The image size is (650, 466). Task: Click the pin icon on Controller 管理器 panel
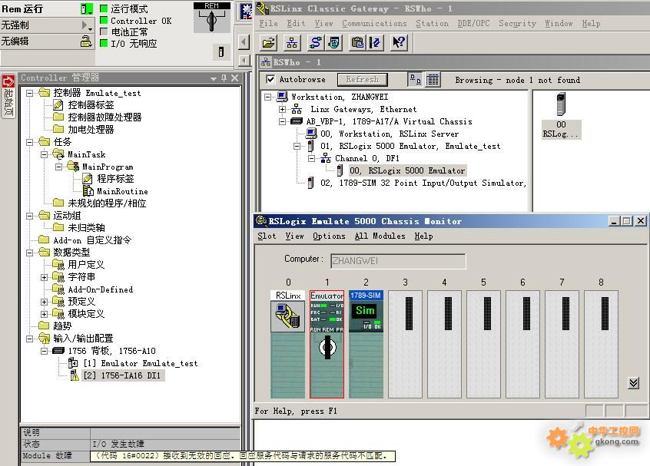224,78
